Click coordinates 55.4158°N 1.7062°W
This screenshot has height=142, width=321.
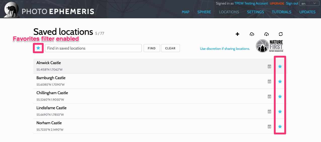tap(50, 70)
